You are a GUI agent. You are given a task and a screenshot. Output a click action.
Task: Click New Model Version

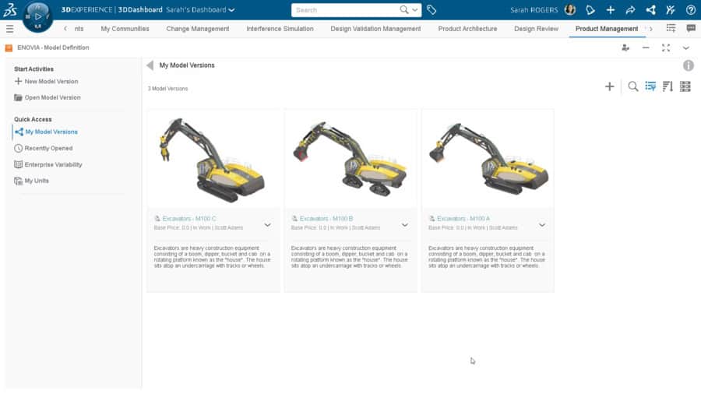pos(46,81)
